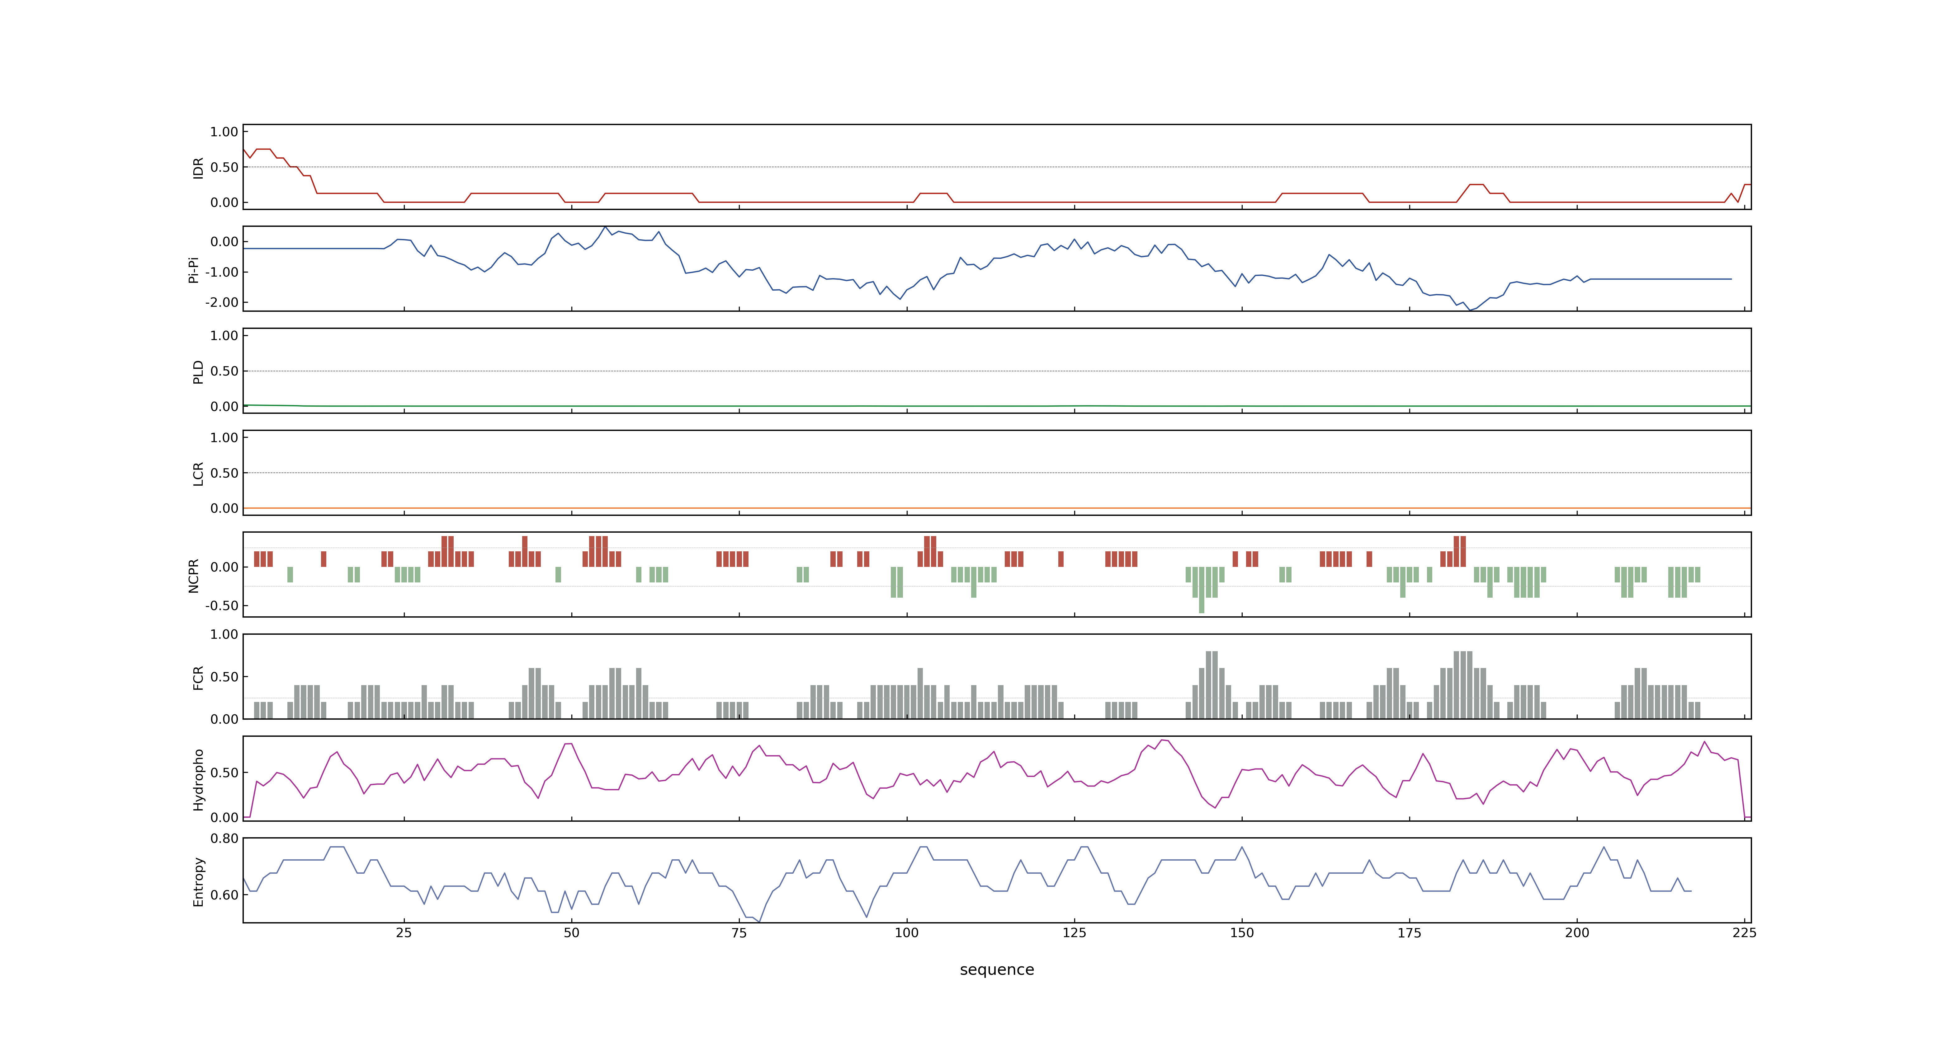The image size is (1946, 1037).
Task: Click the x-axis tick label 150
Action: click(1242, 933)
